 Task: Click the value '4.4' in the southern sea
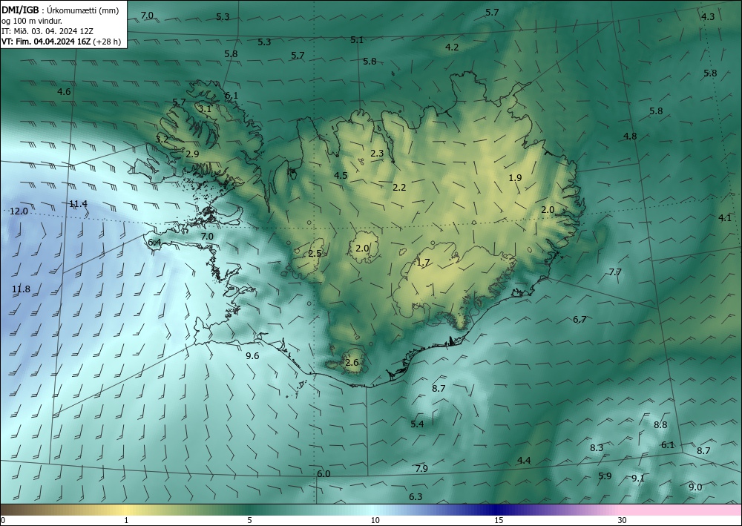click(524, 460)
